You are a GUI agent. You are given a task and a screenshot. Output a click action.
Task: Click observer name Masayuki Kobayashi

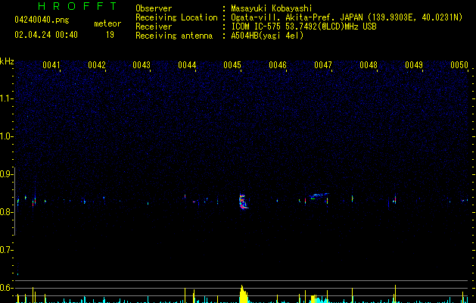pyautogui.click(x=272, y=8)
